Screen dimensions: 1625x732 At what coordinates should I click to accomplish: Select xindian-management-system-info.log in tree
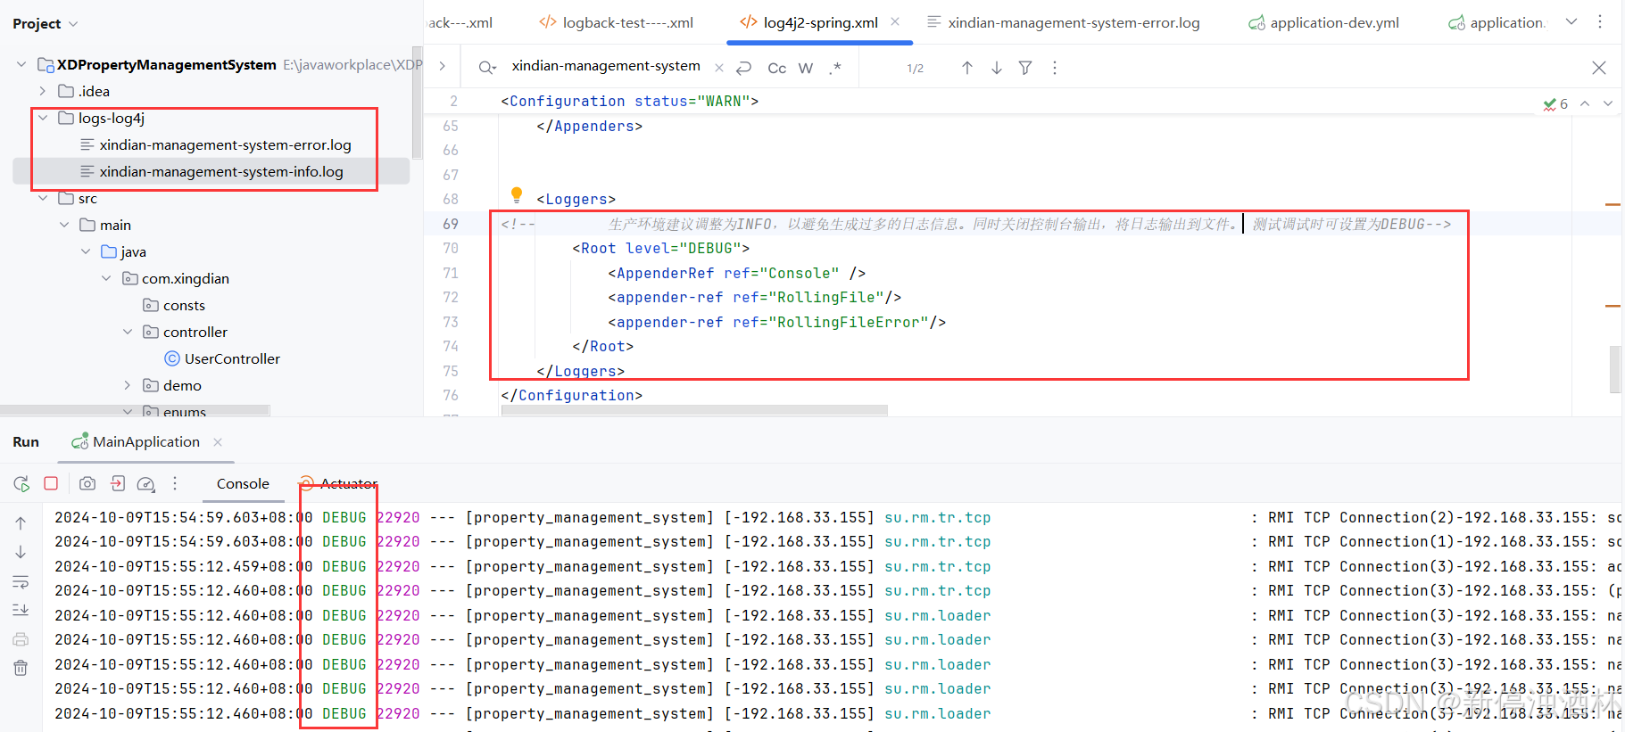coord(211,171)
